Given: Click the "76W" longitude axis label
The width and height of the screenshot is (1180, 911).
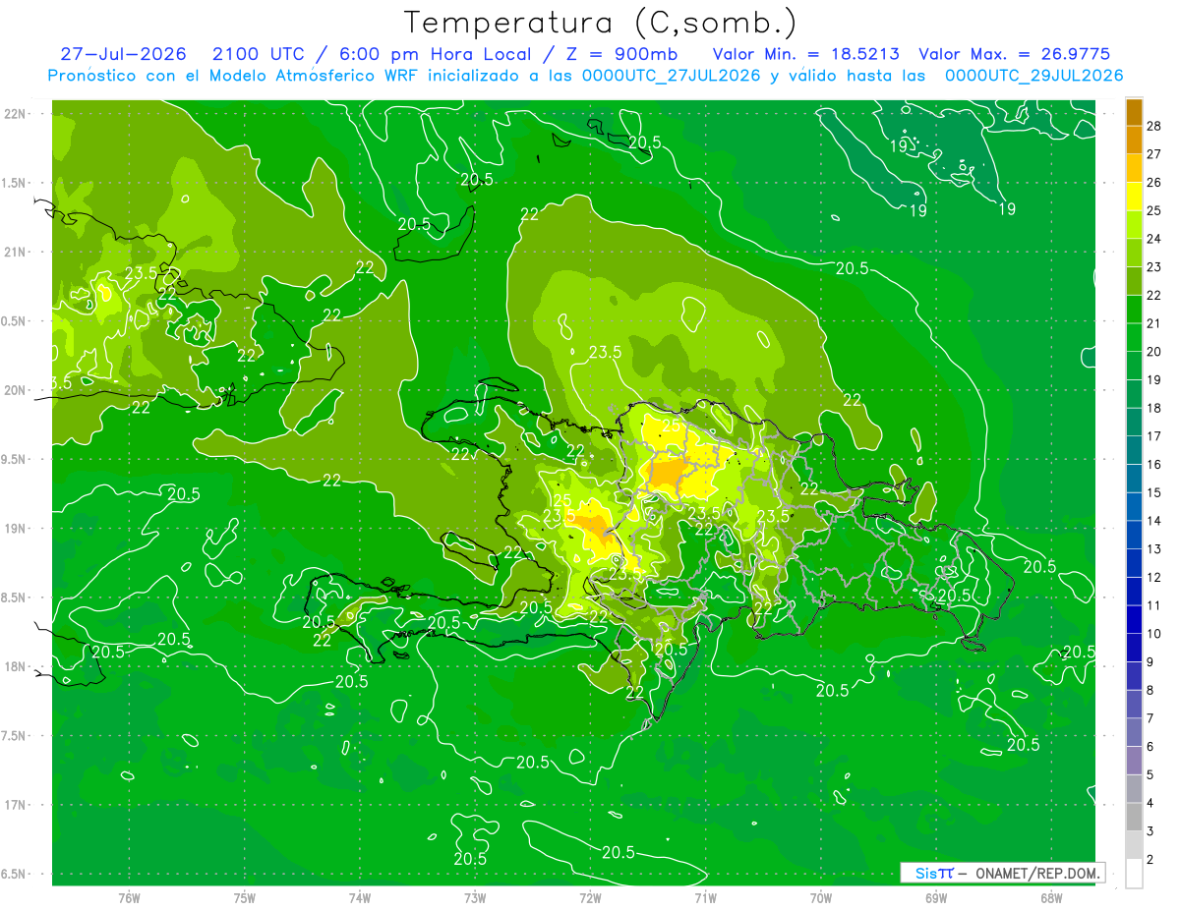Looking at the screenshot, I should click(x=129, y=898).
